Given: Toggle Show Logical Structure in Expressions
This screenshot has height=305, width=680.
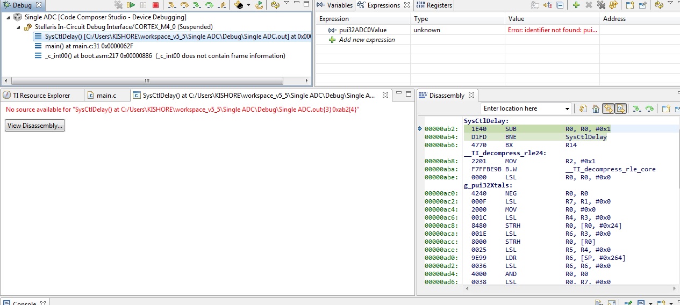Looking at the screenshot, I should point(547,5).
